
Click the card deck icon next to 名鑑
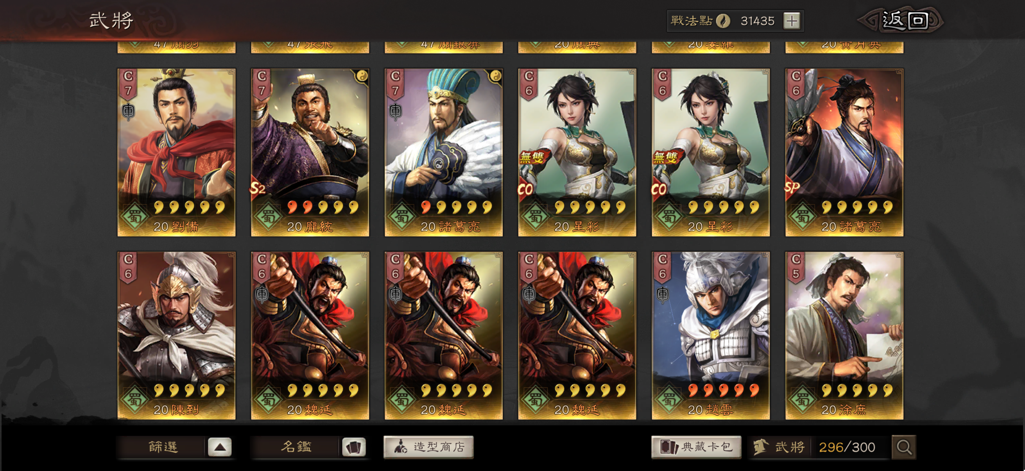point(353,447)
